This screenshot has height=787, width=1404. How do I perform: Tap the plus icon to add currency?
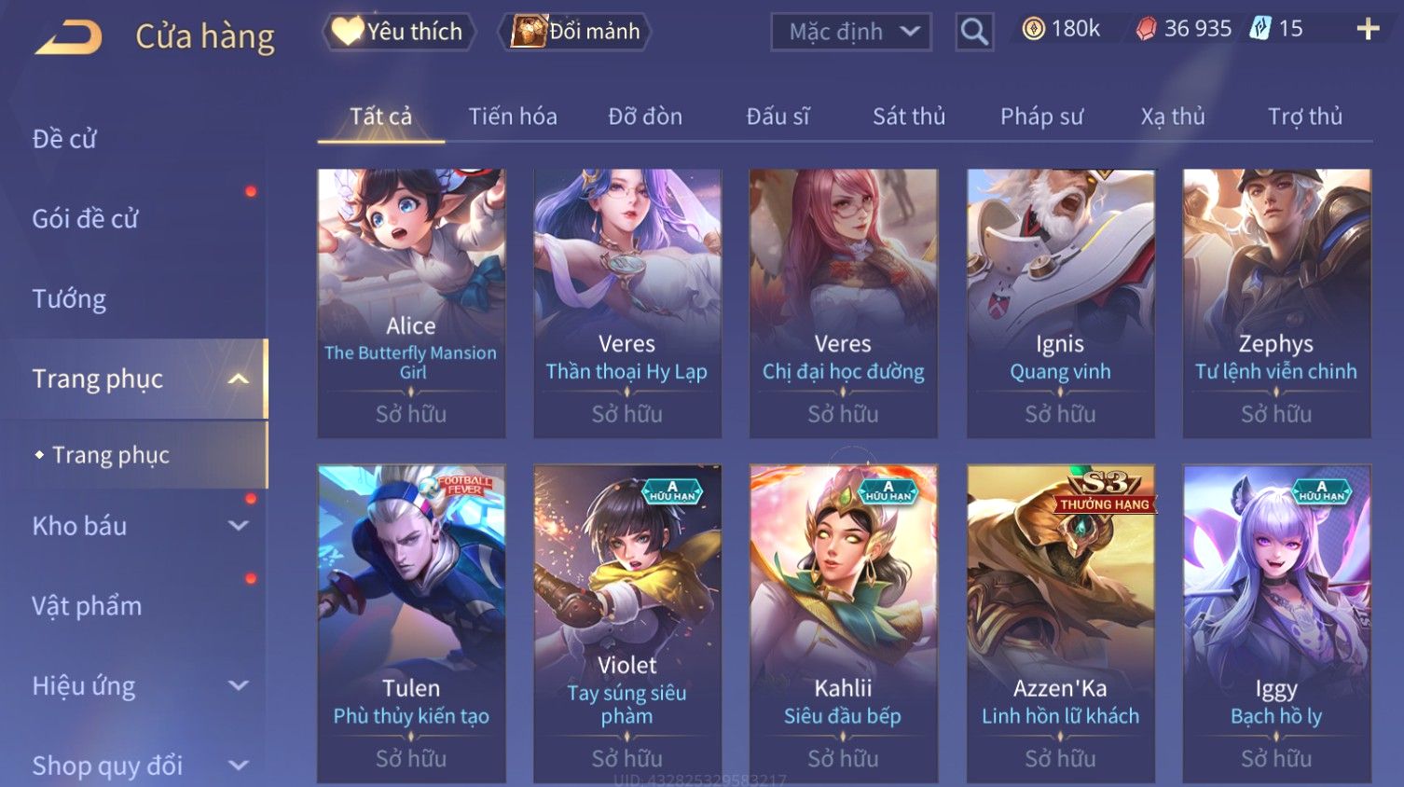1368,30
